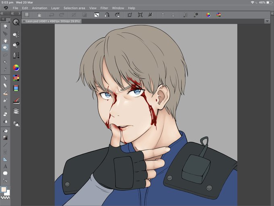The height and width of the screenshot is (206, 274).
Task: Select the Blend droplet tool
Action: 5,122
